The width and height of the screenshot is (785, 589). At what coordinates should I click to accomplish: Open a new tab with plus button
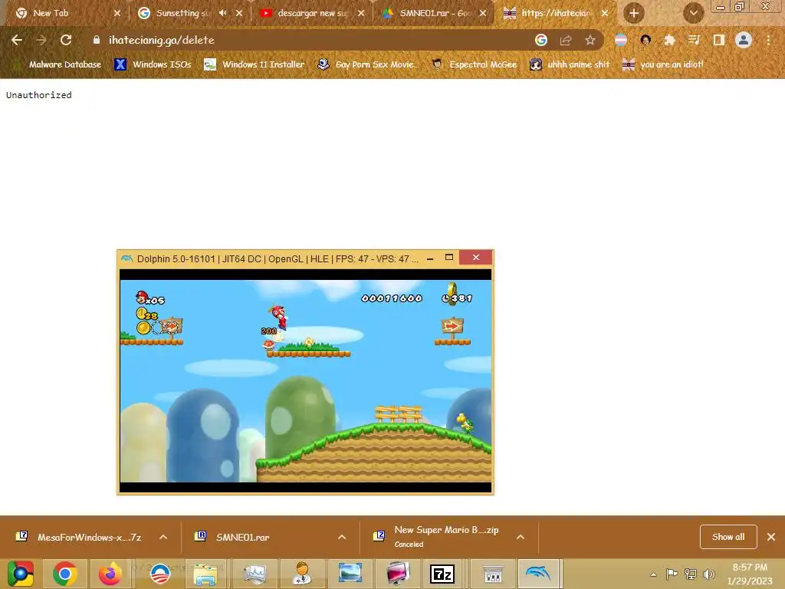634,13
